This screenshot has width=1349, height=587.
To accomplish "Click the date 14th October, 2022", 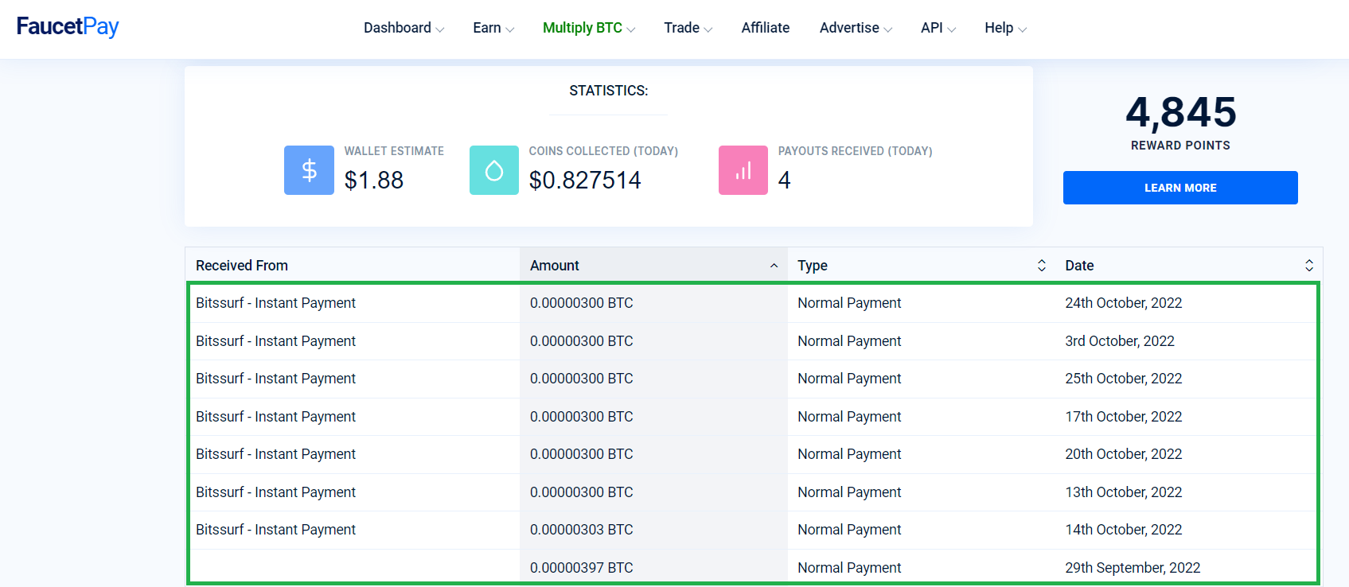I will pos(1124,530).
